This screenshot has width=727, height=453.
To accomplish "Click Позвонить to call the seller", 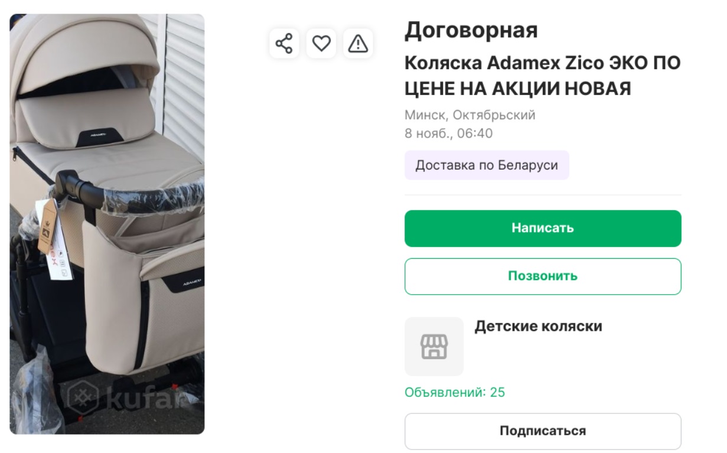I will pyautogui.click(x=542, y=276).
